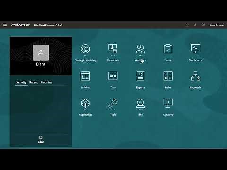Open the Navigator hamburger menu
Viewport: 227px width, 170px height.
[x=5, y=25]
